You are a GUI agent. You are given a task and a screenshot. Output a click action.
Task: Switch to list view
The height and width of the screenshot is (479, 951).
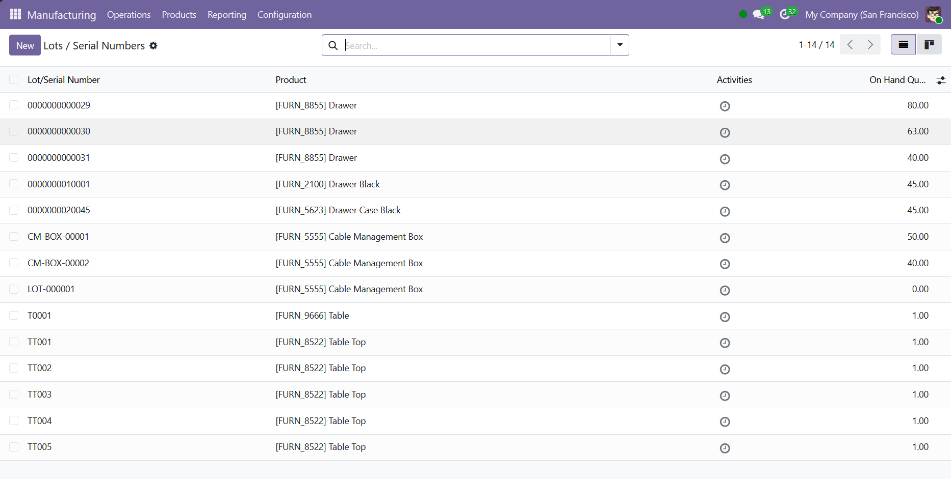(903, 45)
